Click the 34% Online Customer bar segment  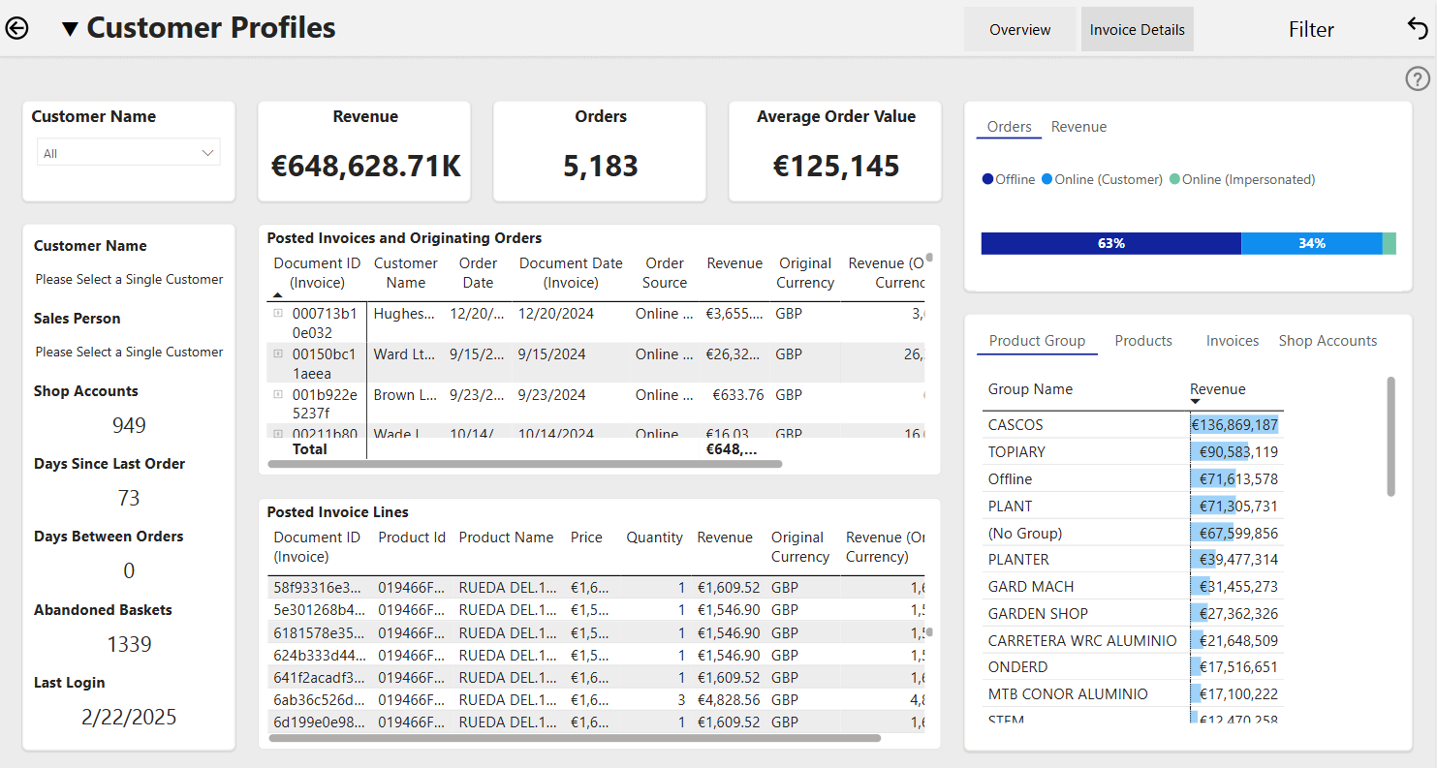pyautogui.click(x=1312, y=243)
